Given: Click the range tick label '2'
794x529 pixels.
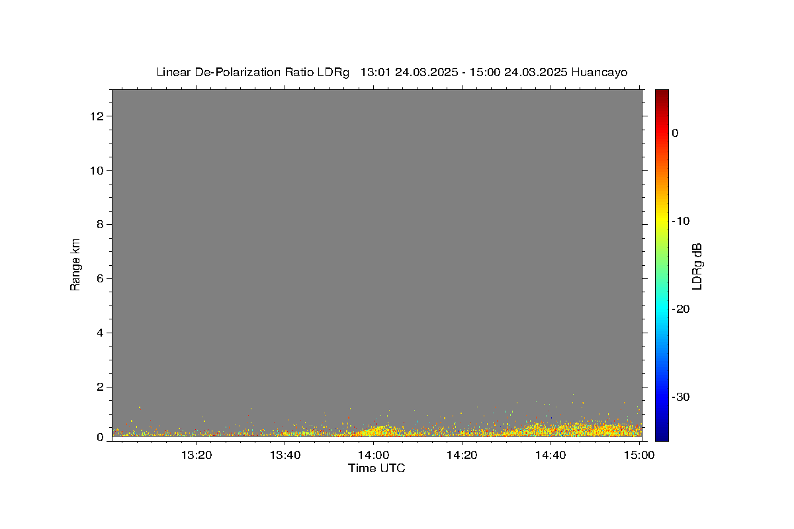Looking at the screenshot, I should click(x=101, y=387).
